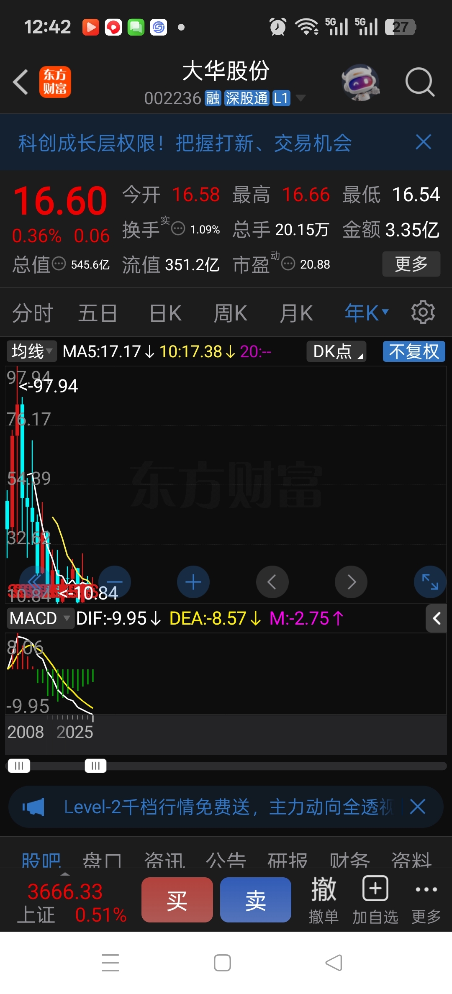This screenshot has height=994, width=452.
Task: Open the 研报 tab
Action: (x=288, y=860)
